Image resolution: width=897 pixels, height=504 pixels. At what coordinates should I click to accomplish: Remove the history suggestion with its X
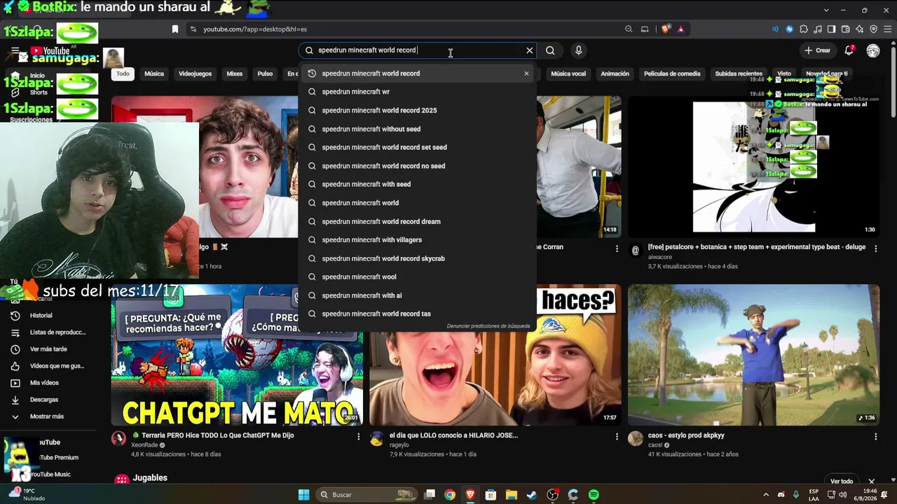point(526,73)
